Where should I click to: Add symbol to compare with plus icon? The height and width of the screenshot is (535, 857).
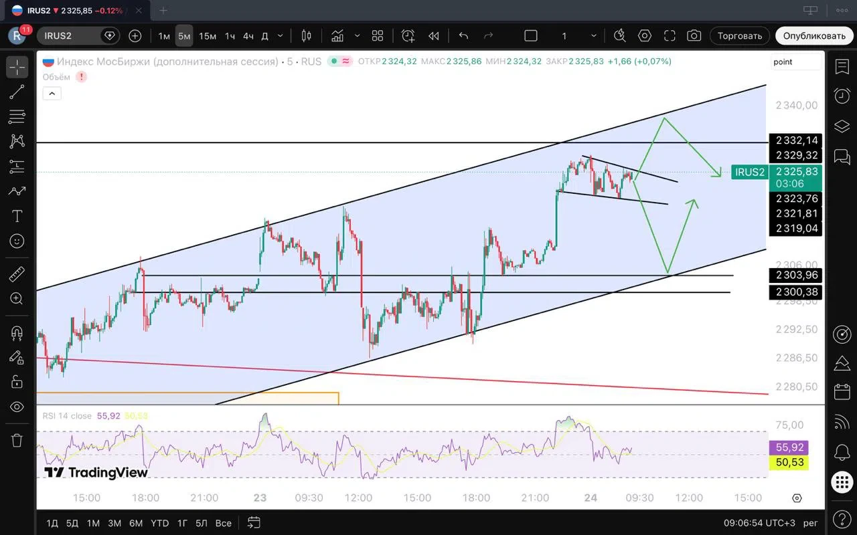click(135, 35)
